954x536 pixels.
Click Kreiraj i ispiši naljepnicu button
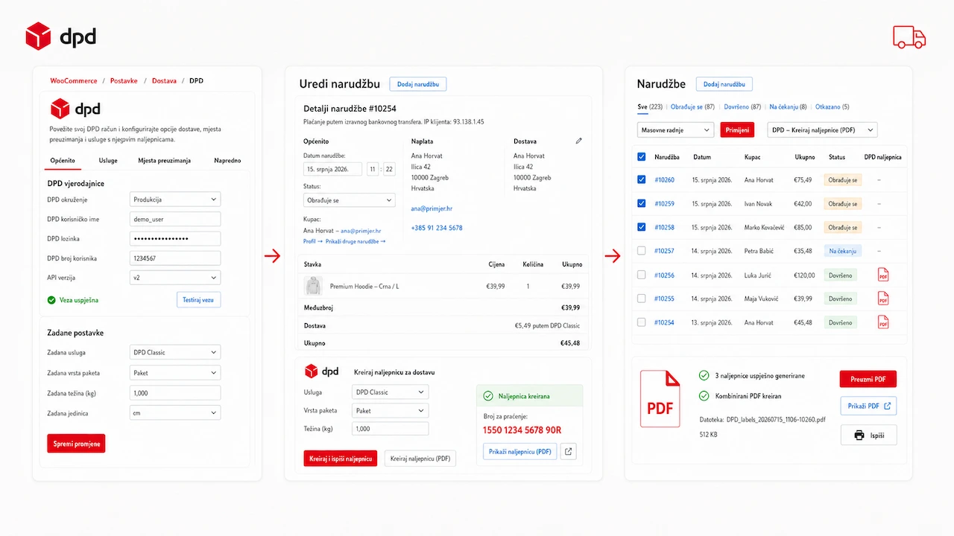[x=341, y=459]
